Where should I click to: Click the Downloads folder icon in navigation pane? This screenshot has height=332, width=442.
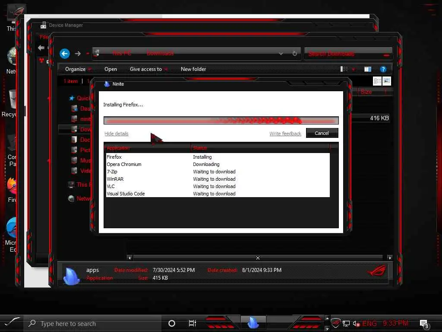click(74, 129)
